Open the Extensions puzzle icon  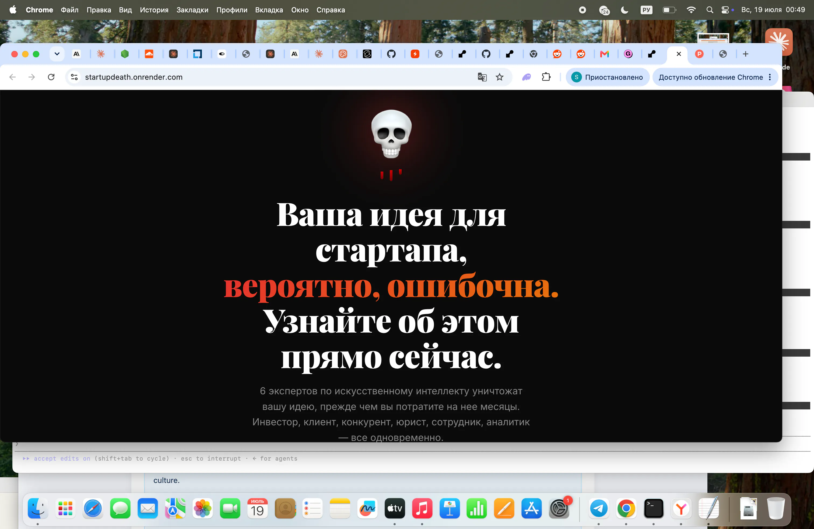point(546,77)
